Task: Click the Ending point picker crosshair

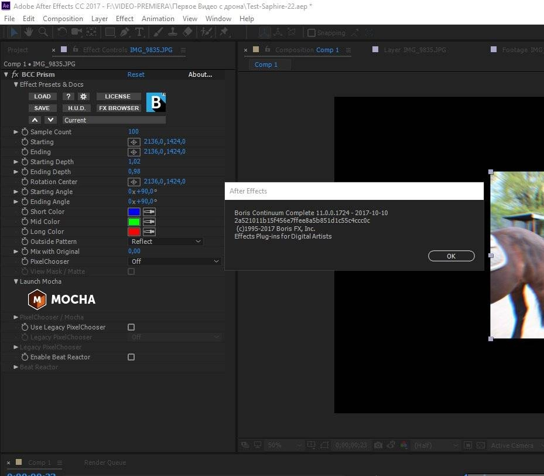Action: (x=134, y=152)
